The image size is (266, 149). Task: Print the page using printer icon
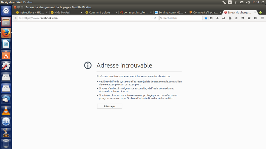(224, 18)
